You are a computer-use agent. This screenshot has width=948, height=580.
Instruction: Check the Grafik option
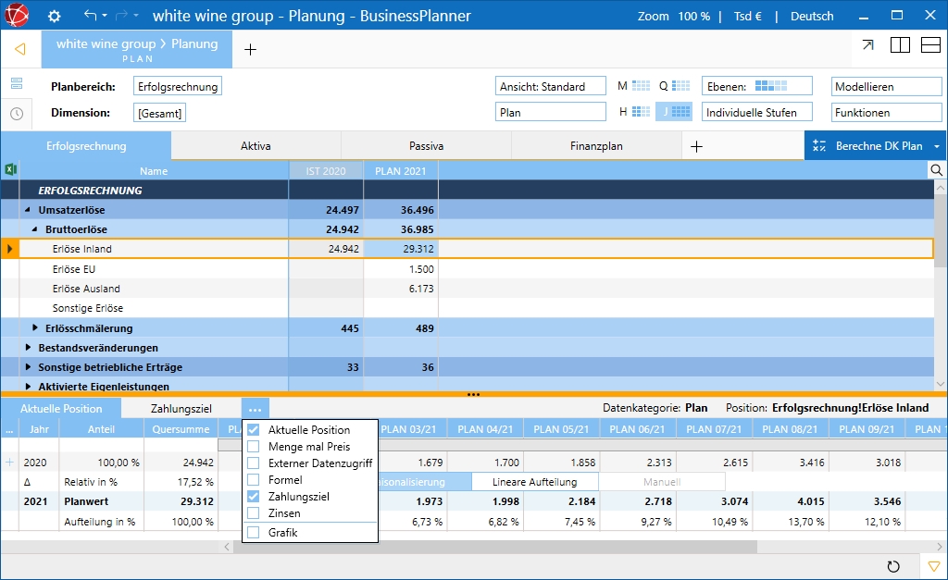coord(254,533)
